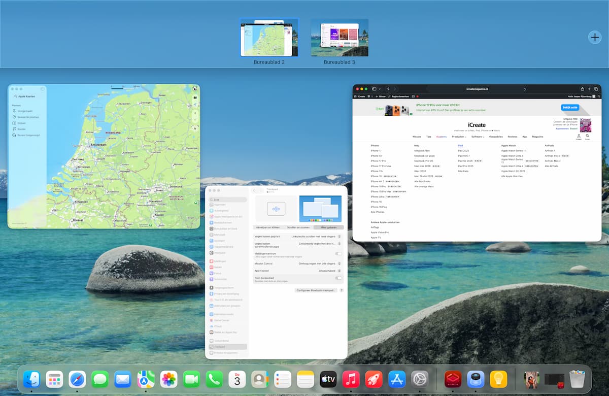Open Launchpad apps grid in Dock
Image resolution: width=609 pixels, height=396 pixels.
pyautogui.click(x=54, y=379)
